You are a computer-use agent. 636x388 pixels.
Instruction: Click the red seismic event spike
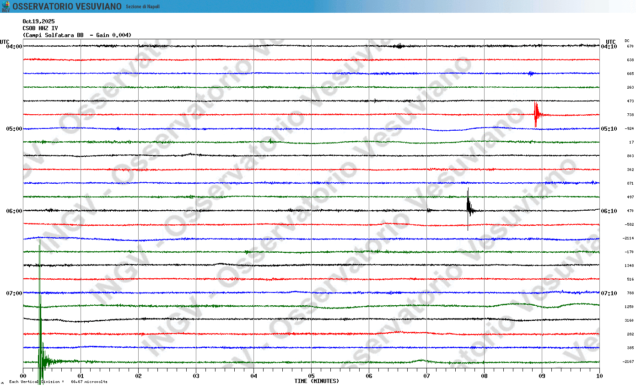click(536, 114)
